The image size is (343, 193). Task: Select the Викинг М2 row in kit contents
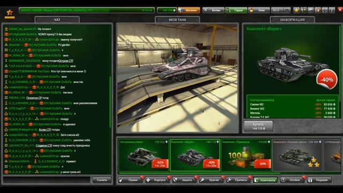coord(293,108)
